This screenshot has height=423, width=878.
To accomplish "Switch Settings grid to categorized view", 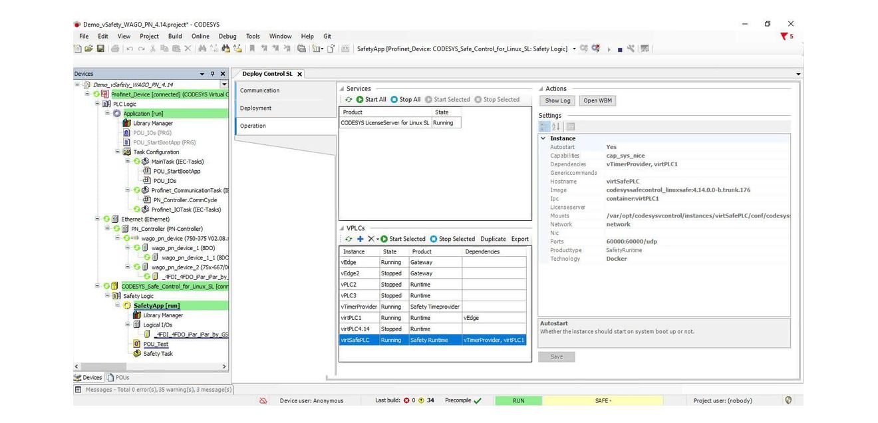I will (x=544, y=126).
